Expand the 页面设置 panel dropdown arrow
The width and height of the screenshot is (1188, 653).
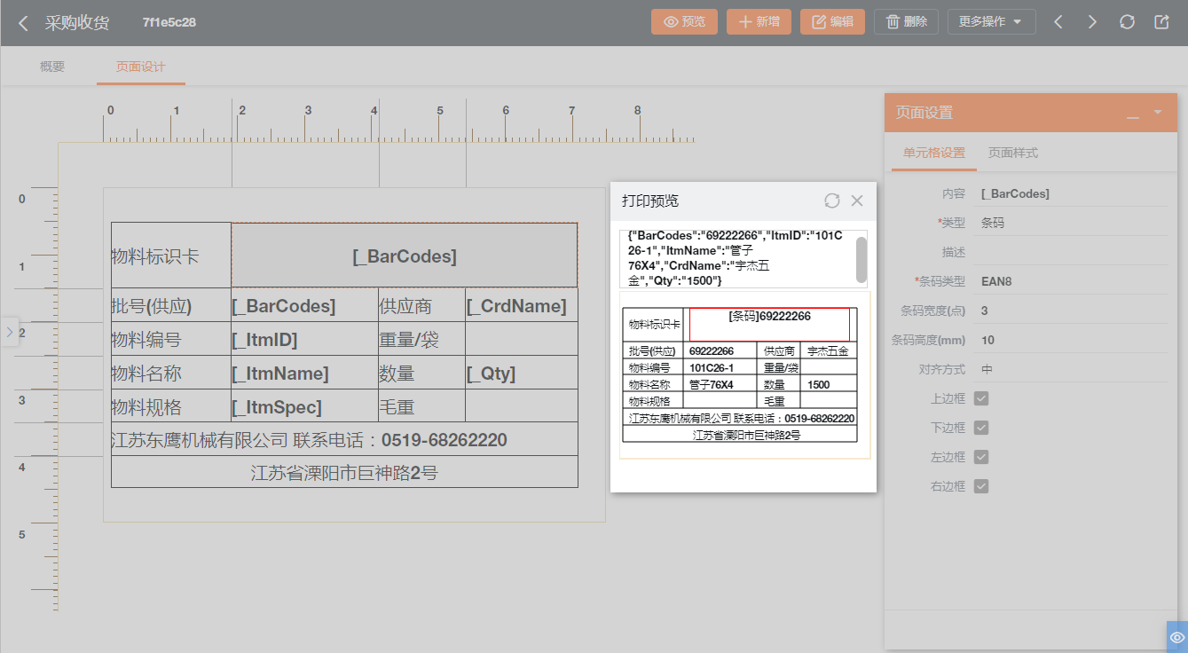pos(1157,113)
